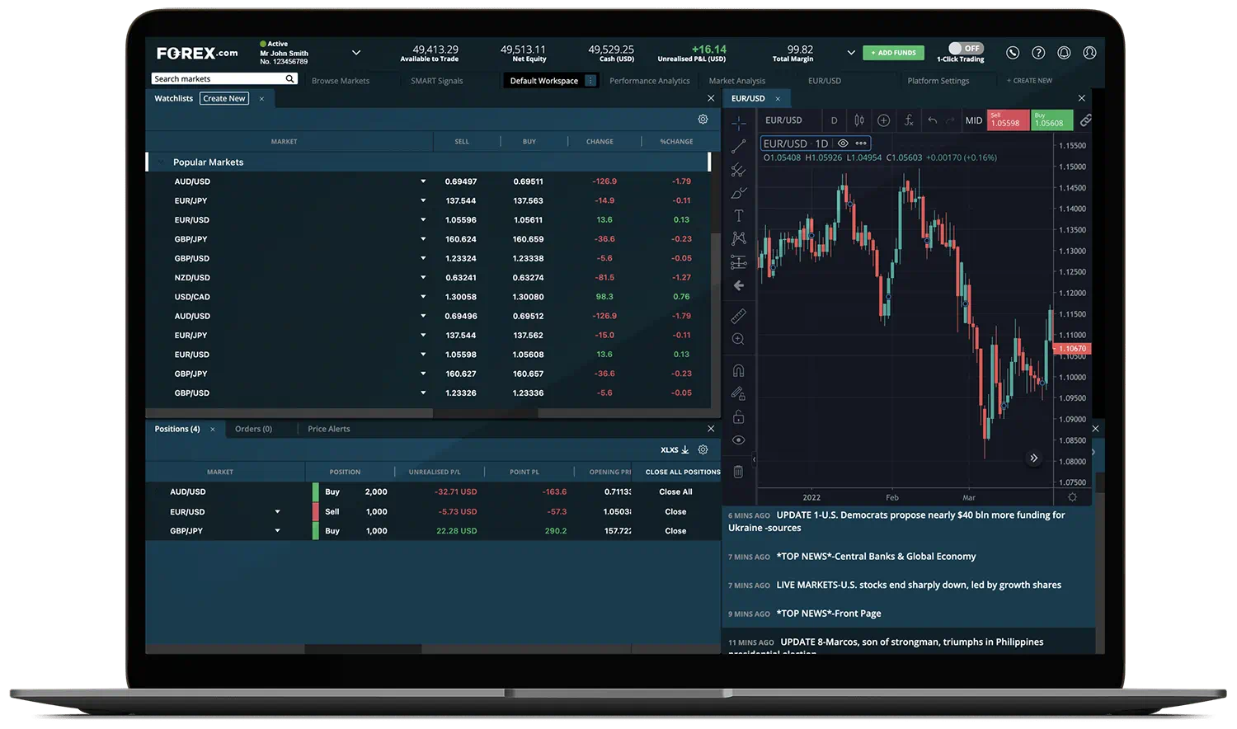Image resolution: width=1237 pixels, height=729 pixels.
Task: Open the trend line drawing tool
Action: (738, 147)
